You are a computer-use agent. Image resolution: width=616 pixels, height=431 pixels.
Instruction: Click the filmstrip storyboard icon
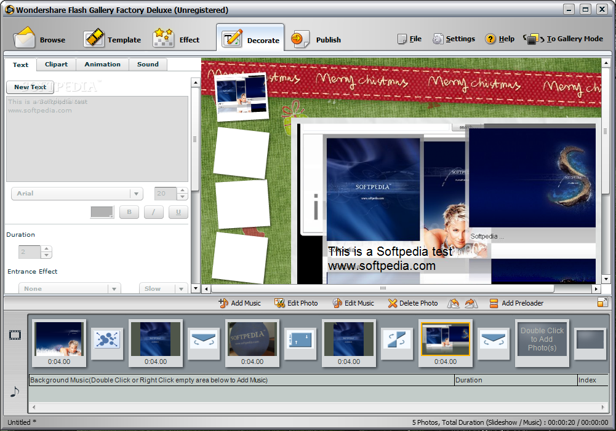tap(15, 335)
